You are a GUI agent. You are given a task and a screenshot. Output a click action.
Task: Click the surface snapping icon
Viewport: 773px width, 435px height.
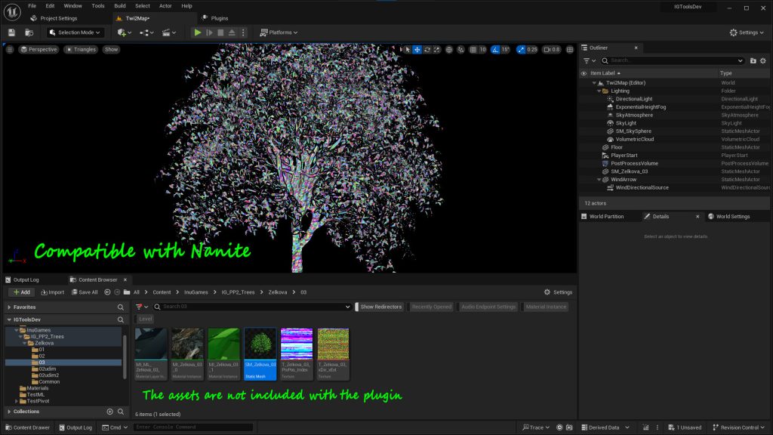click(460, 49)
